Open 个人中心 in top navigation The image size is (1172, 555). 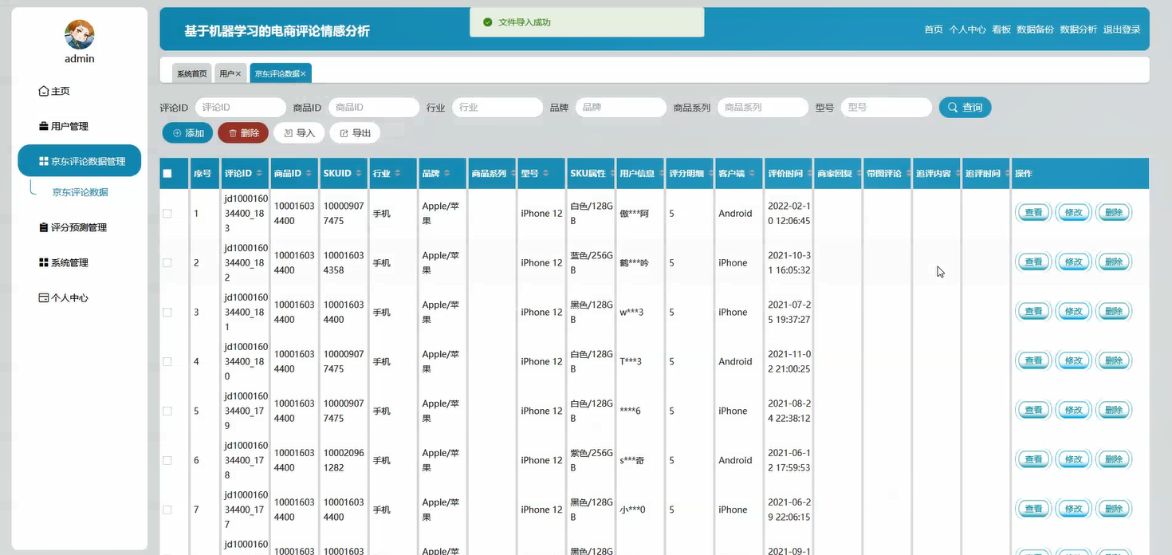967,30
